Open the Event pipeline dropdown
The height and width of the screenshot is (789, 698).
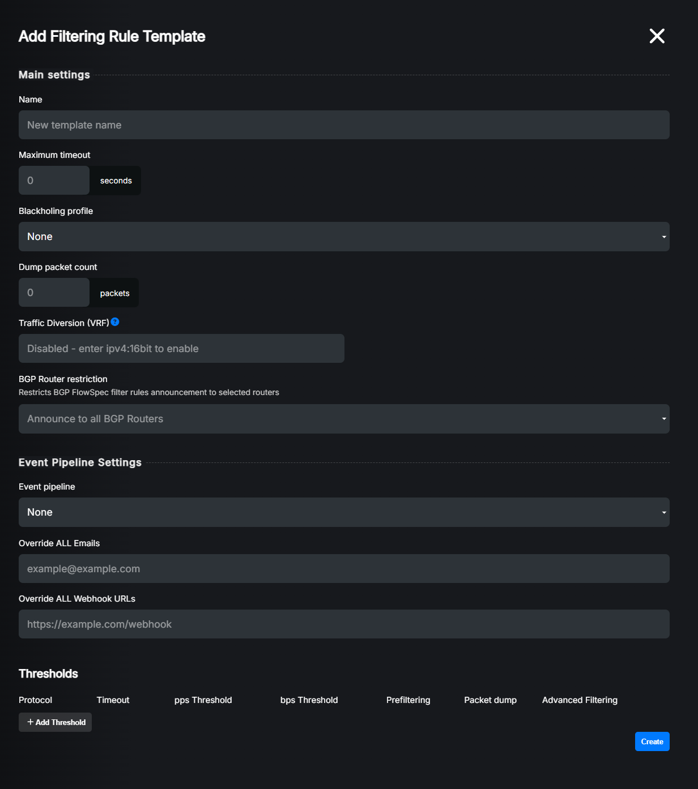[344, 512]
